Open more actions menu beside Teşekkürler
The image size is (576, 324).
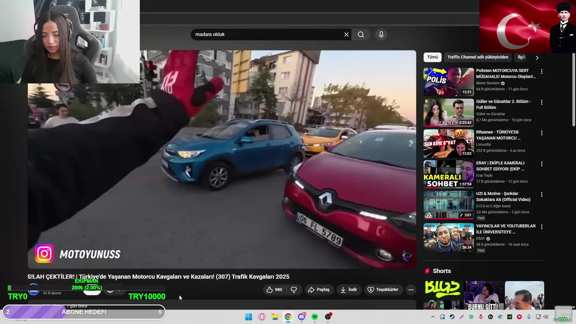pos(411,290)
